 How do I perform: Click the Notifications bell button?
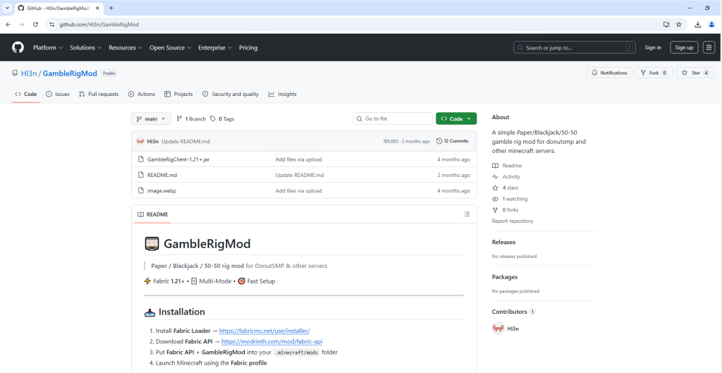(x=609, y=73)
